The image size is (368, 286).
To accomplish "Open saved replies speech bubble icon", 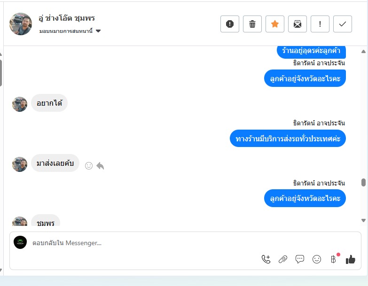I will pos(300,259).
